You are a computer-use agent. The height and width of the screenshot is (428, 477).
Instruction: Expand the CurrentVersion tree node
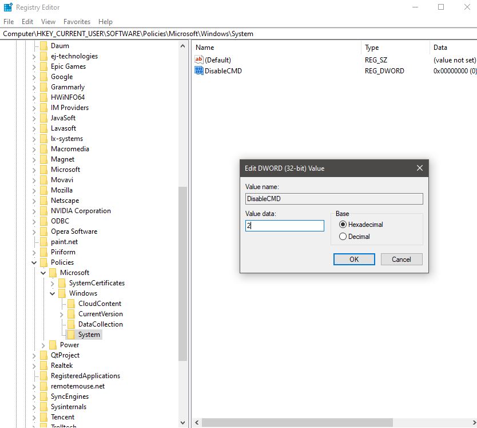[61, 313]
